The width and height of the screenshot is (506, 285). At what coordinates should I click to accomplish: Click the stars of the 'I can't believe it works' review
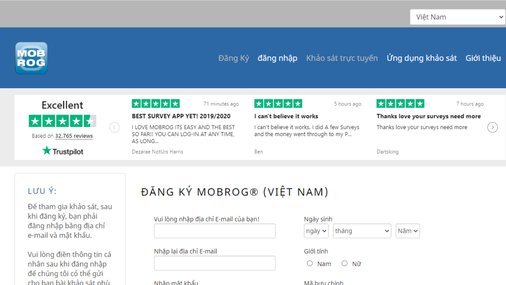(x=278, y=103)
